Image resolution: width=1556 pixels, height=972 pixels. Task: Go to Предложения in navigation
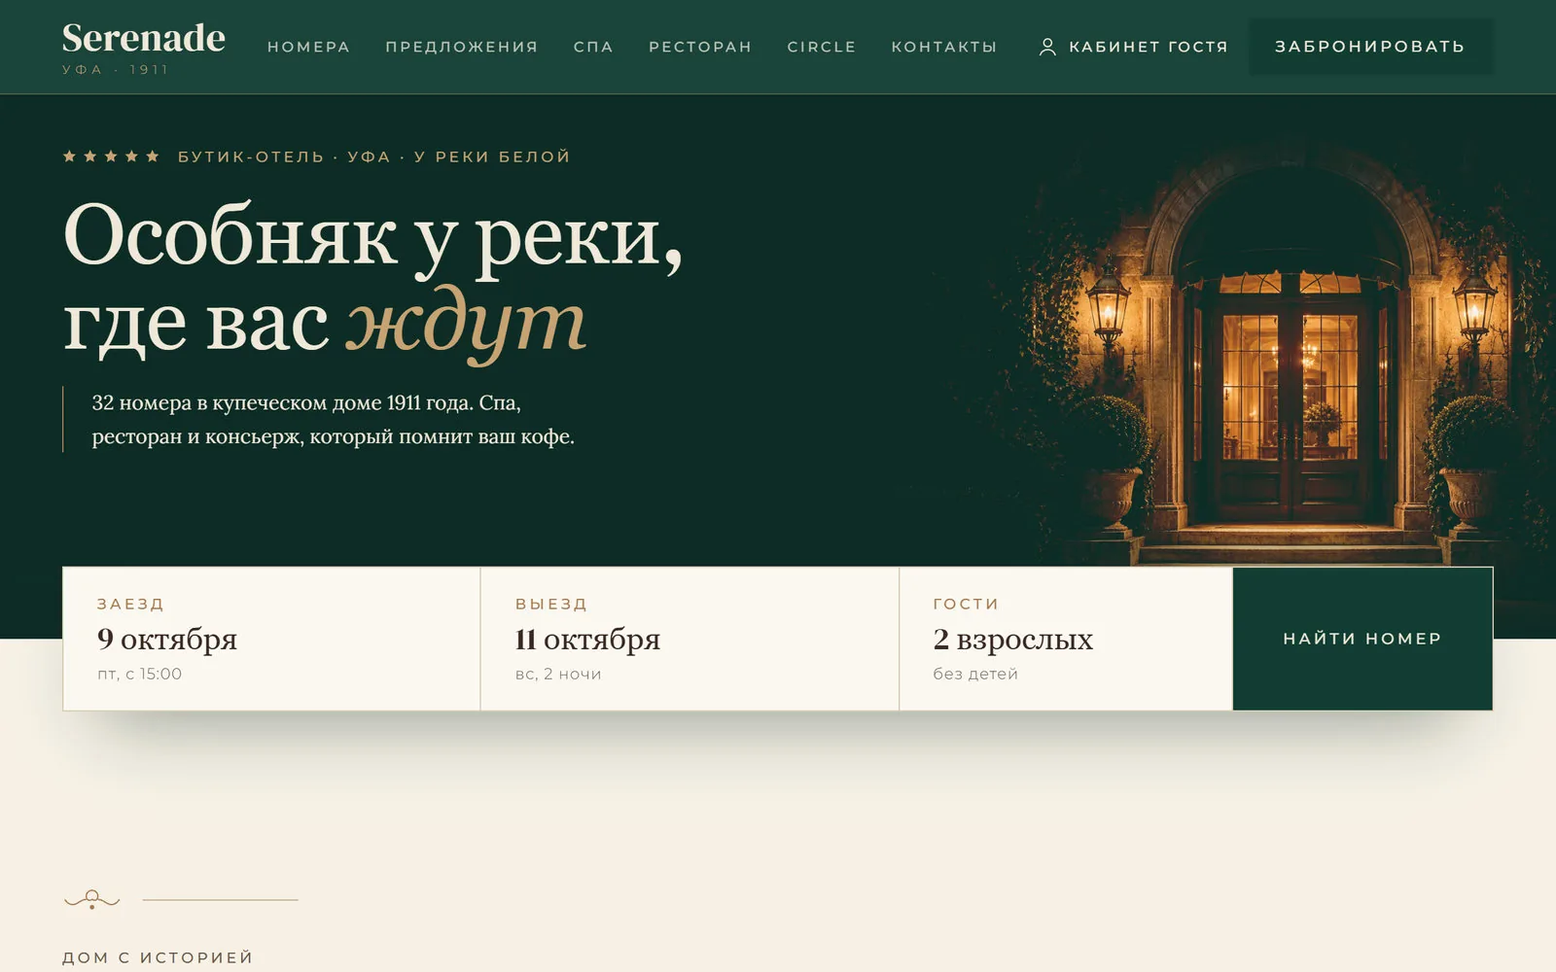click(461, 47)
